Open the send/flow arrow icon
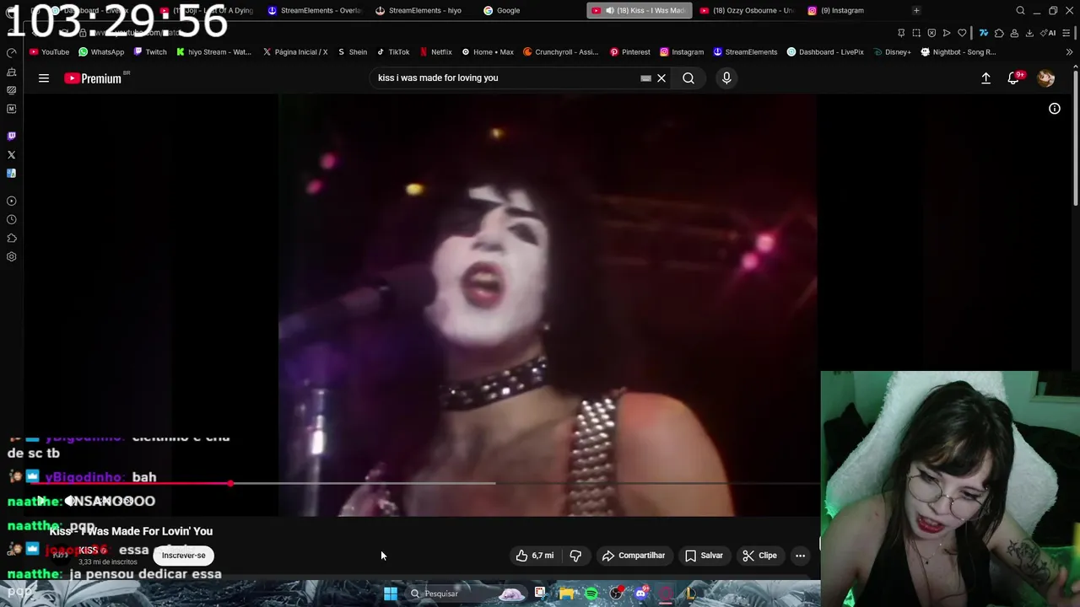 (x=947, y=33)
